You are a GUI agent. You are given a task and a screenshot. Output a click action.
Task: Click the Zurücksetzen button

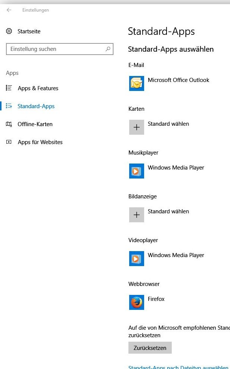150,348
